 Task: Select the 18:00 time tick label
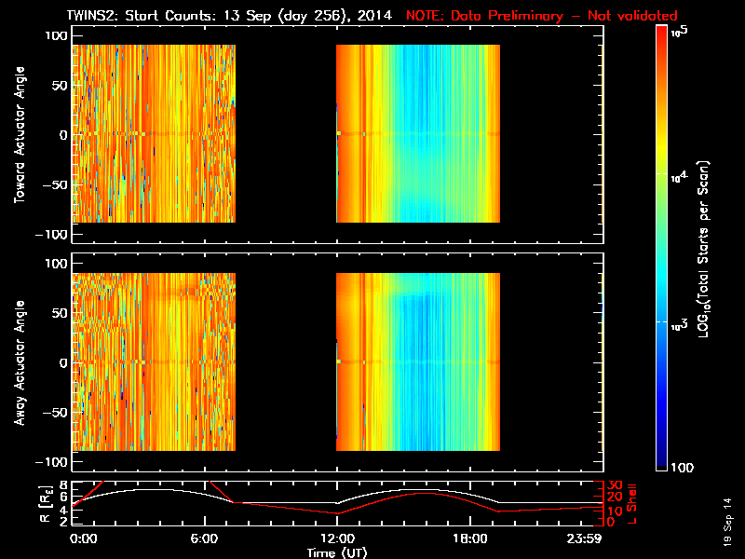pyautogui.click(x=469, y=539)
